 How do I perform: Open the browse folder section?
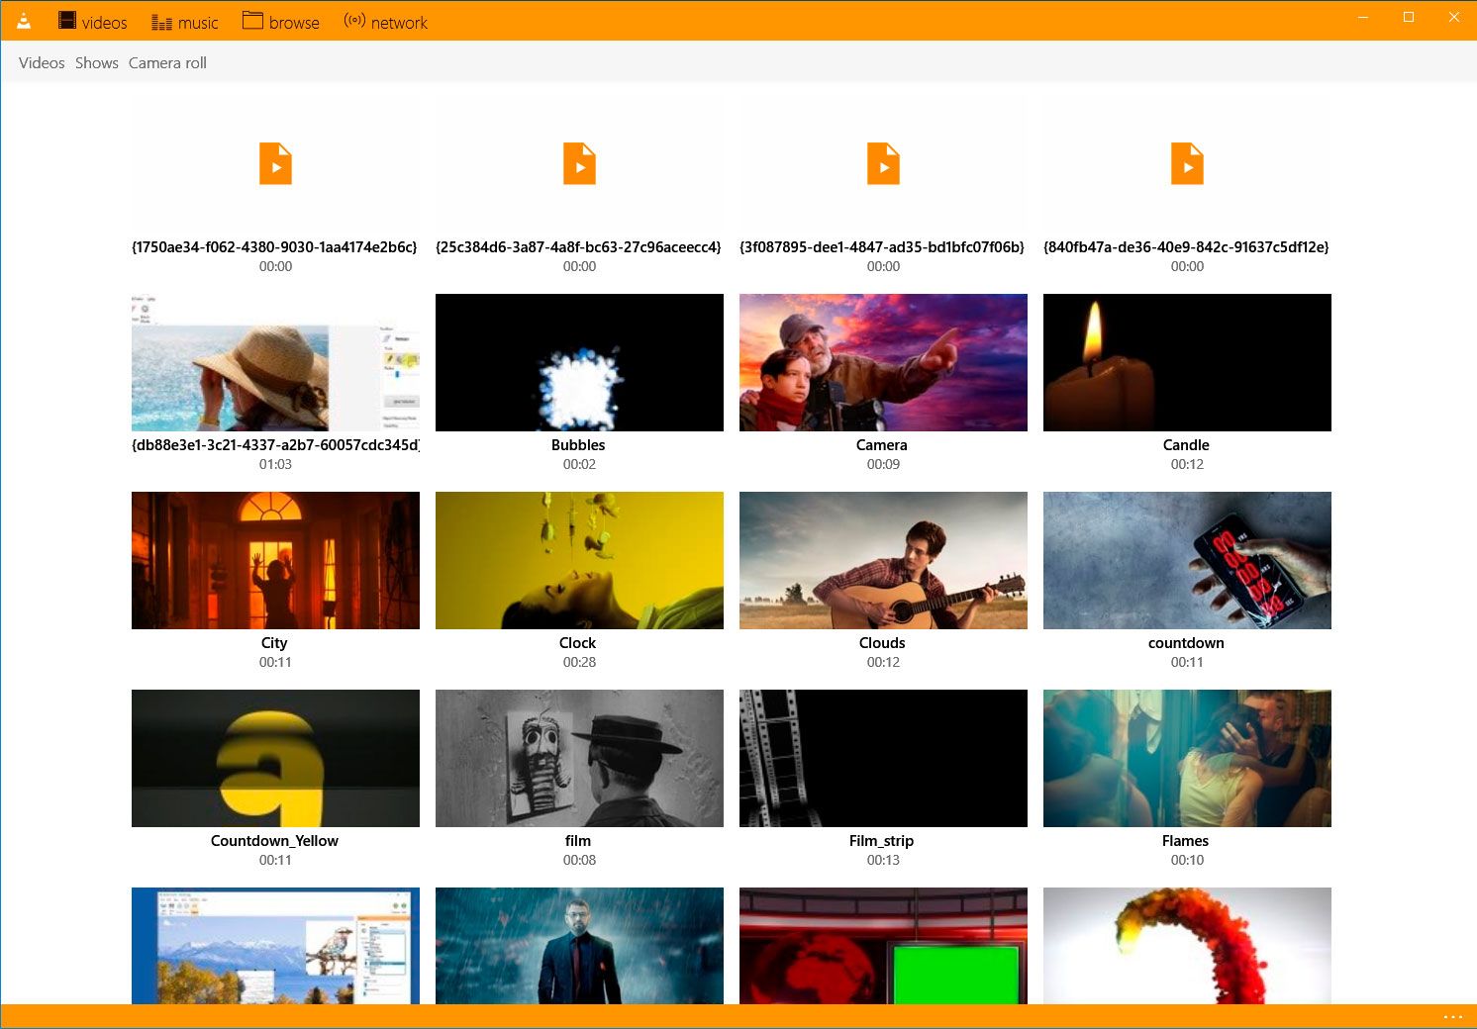pyautogui.click(x=281, y=22)
